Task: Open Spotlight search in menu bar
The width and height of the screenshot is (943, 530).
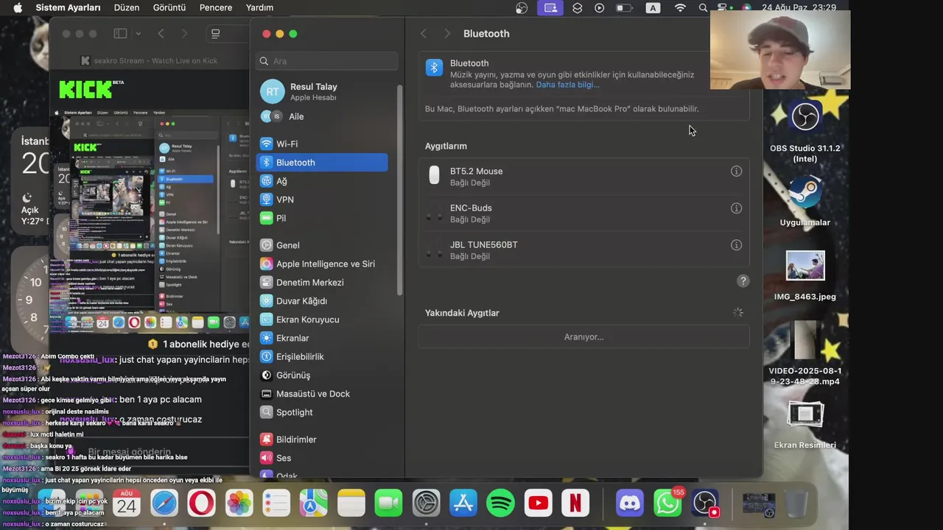Action: point(703,7)
